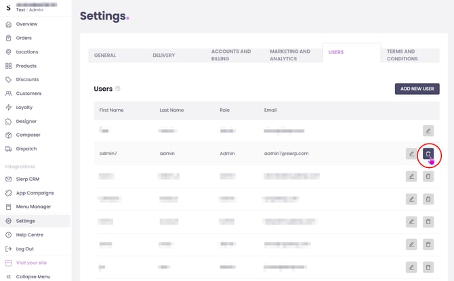This screenshot has width=454, height=281.
Task: Delete the admin7 user with trash icon
Action: pos(428,154)
